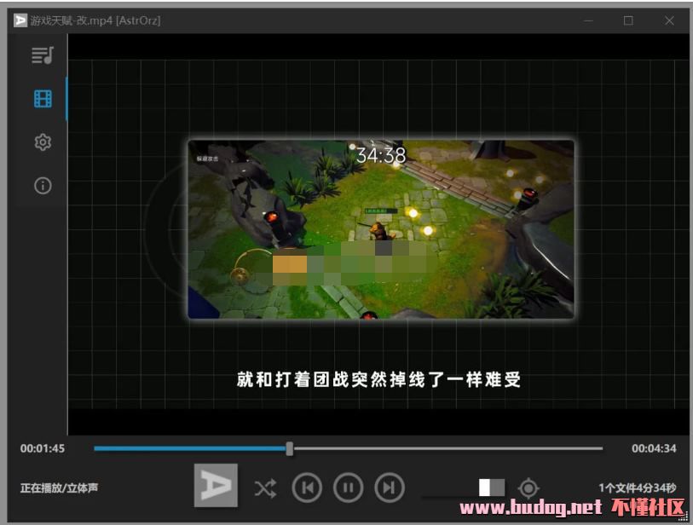Open the settings gear icon

pos(43,142)
